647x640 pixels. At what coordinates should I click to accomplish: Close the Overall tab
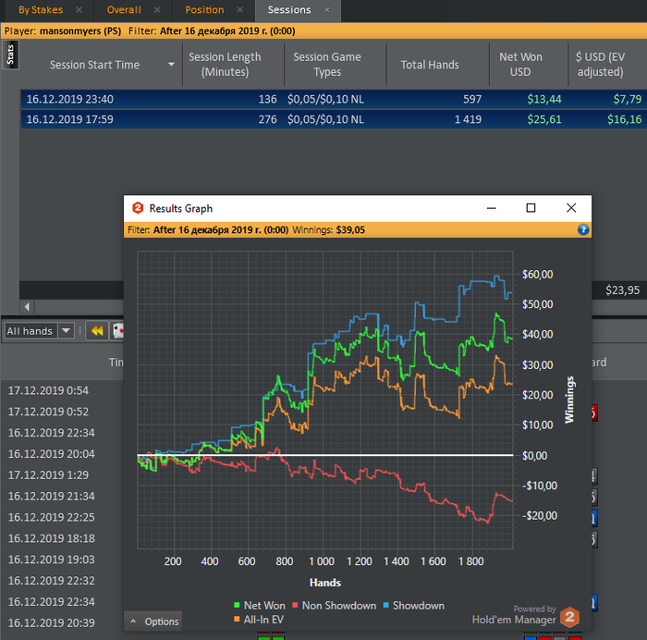(x=157, y=10)
